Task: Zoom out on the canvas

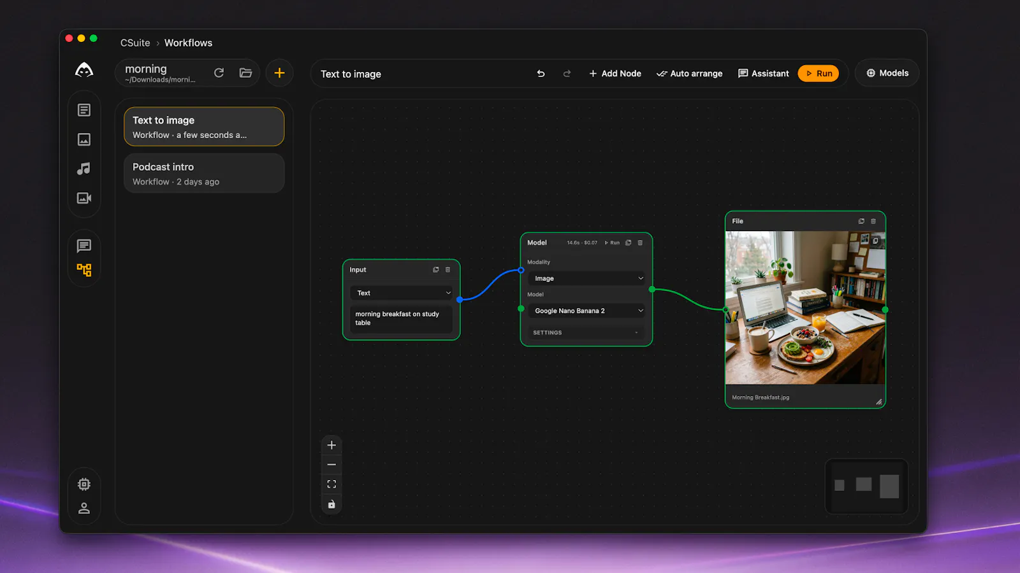Action: point(331,465)
